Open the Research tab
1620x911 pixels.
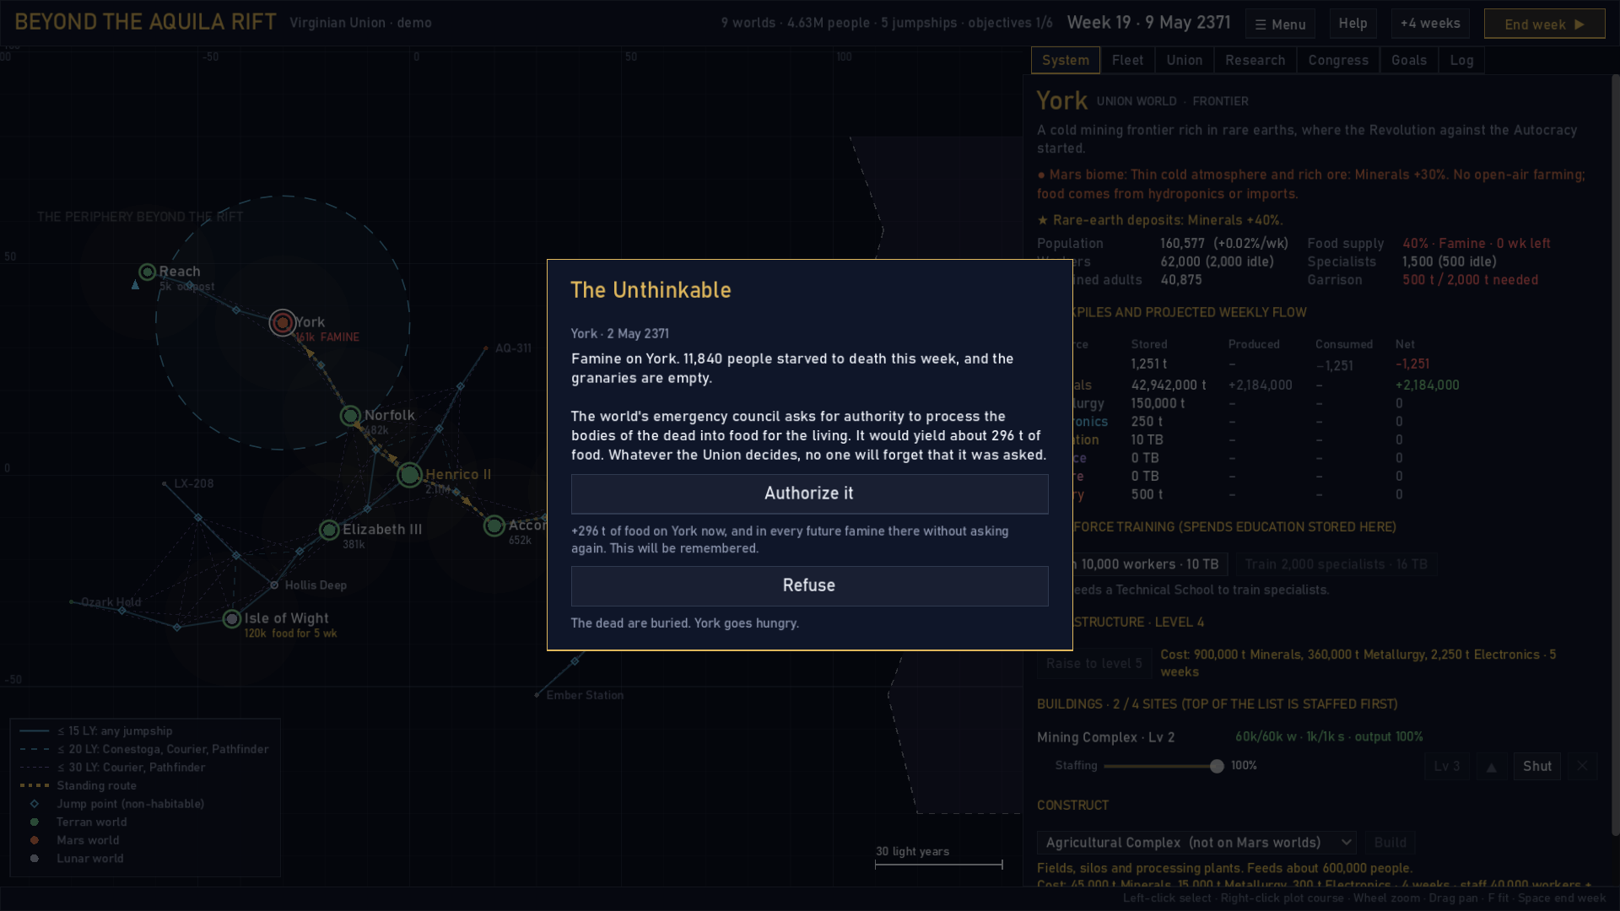pos(1255,60)
